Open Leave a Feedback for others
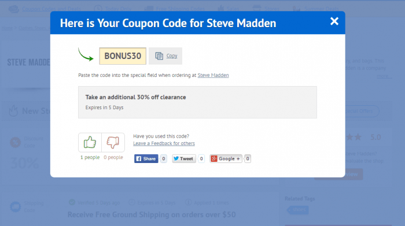Screen dimensions: 405x226 (x=164, y=143)
